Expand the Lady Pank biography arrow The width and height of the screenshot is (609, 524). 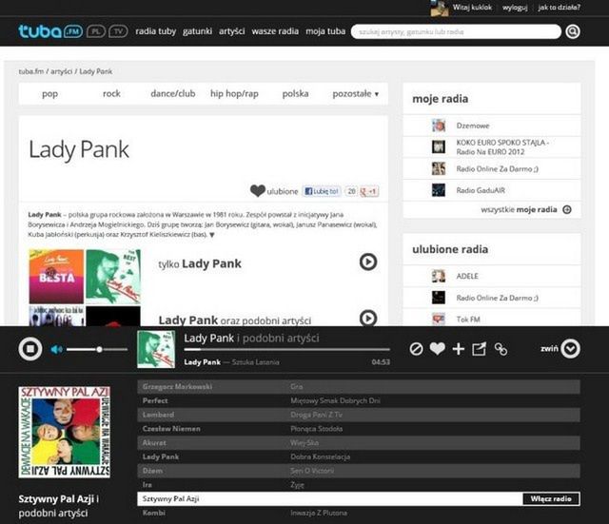(x=212, y=235)
